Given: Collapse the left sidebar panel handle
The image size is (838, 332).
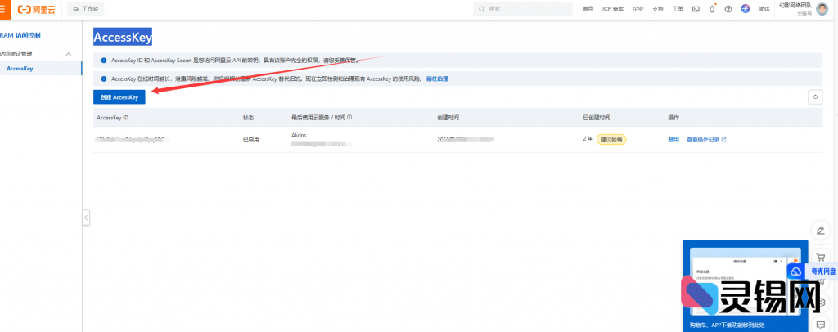Looking at the screenshot, I should (x=86, y=217).
